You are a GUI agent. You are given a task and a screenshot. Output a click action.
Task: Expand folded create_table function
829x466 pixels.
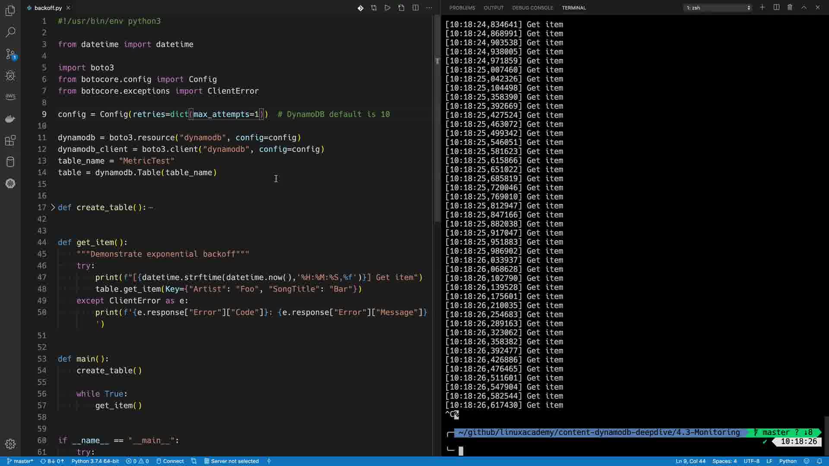(53, 208)
